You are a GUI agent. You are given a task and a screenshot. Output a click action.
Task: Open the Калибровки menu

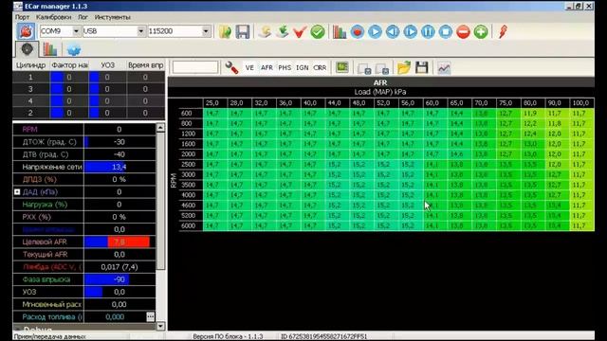pyautogui.click(x=53, y=17)
